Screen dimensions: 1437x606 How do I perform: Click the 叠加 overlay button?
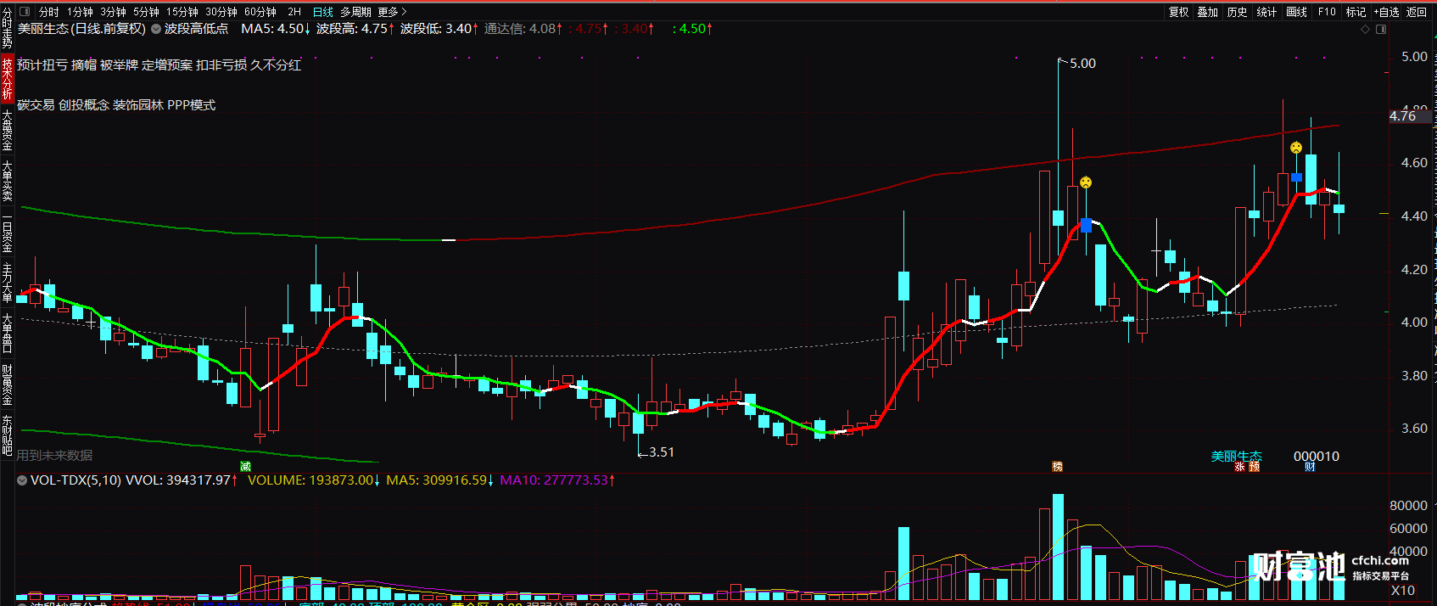[x=1208, y=12]
